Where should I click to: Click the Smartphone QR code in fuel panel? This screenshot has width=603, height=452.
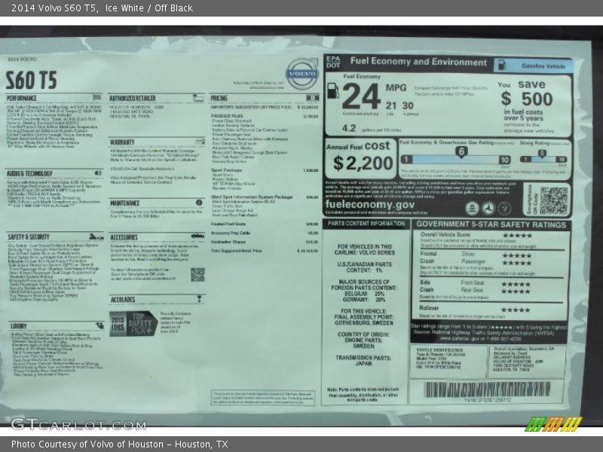tap(554, 200)
